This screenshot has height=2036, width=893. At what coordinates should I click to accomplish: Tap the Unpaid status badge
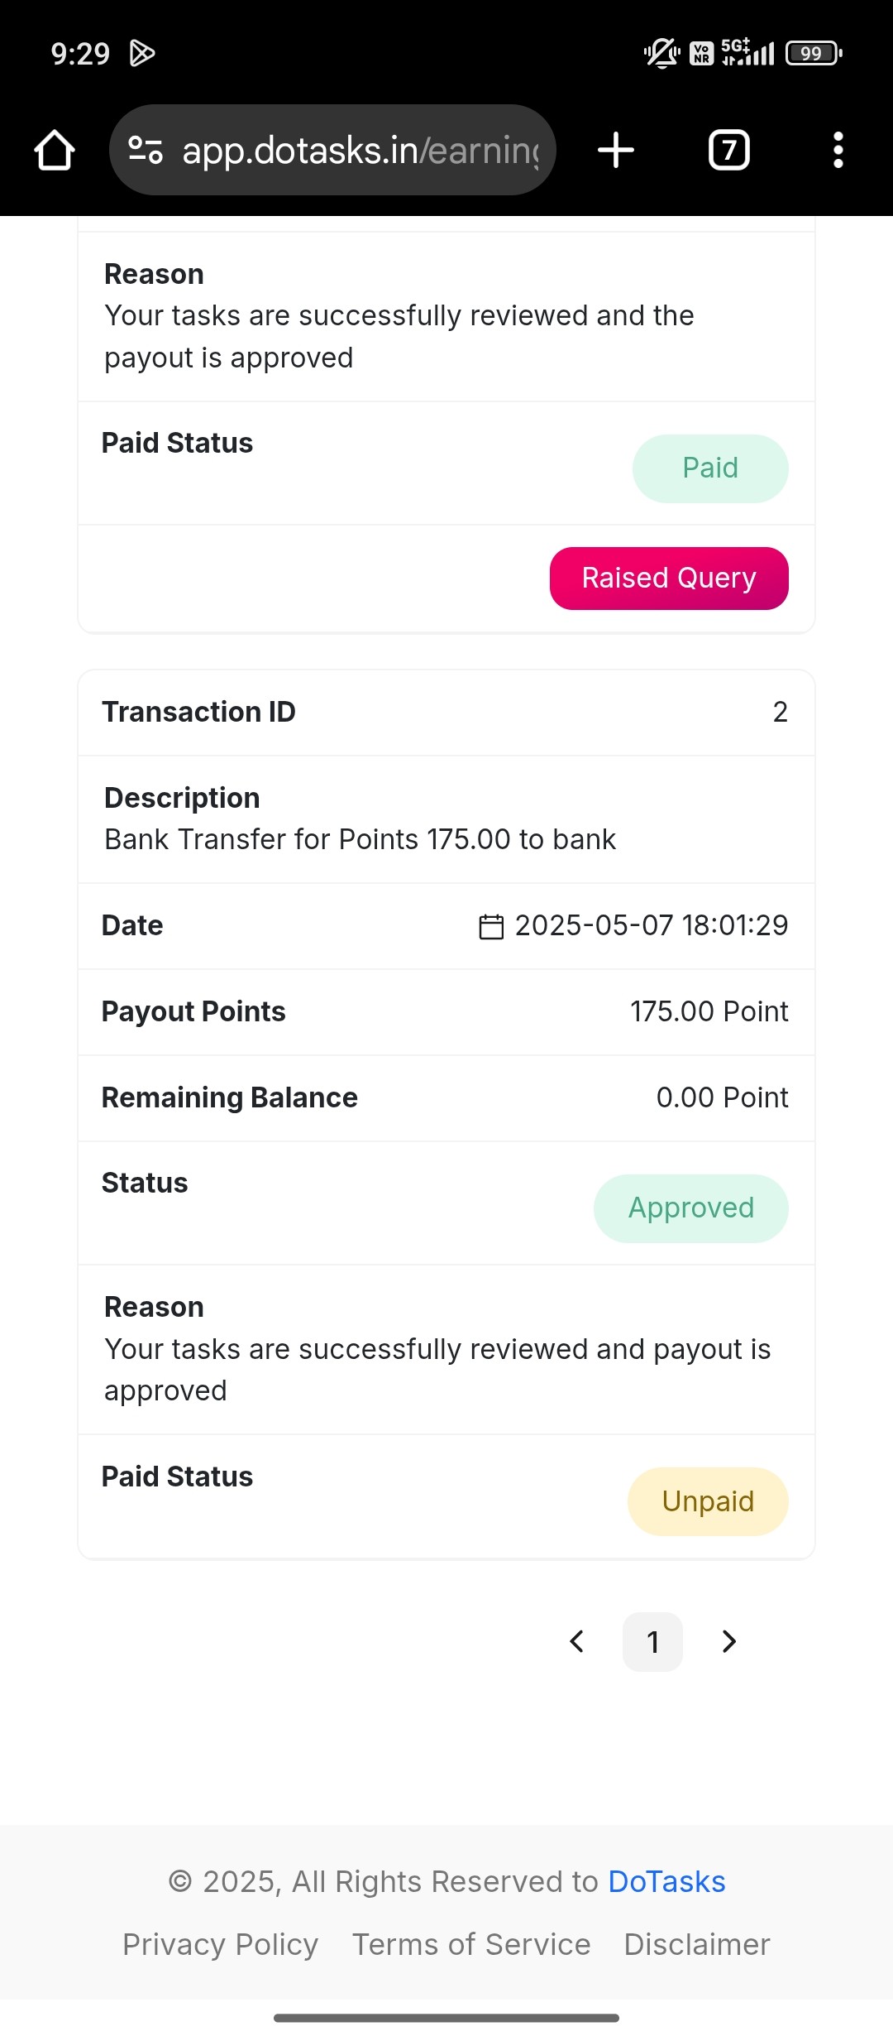click(708, 1501)
